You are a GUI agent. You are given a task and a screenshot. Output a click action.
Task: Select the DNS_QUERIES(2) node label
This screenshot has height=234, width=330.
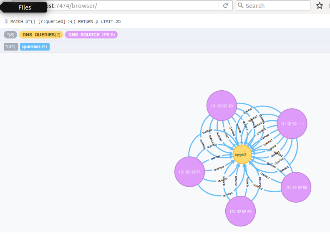pos(41,35)
